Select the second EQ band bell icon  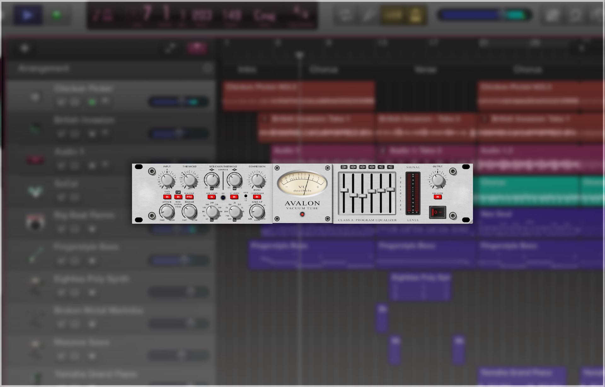pos(353,167)
